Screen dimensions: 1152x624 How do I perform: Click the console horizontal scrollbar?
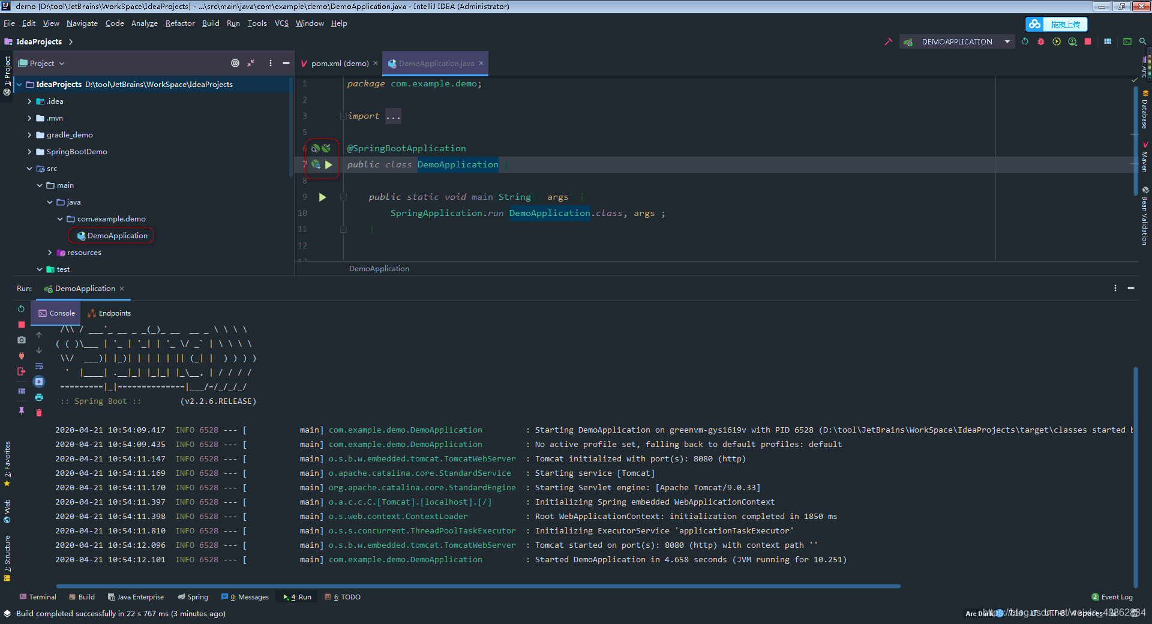(478, 586)
